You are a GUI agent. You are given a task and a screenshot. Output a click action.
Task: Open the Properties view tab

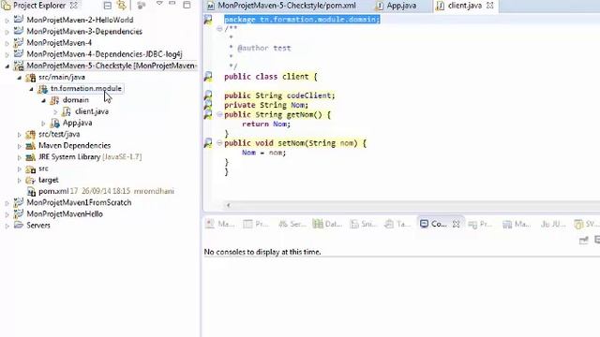pos(256,224)
